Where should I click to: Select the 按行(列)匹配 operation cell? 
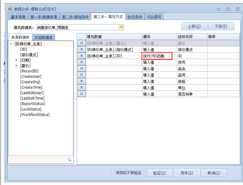coord(157,56)
